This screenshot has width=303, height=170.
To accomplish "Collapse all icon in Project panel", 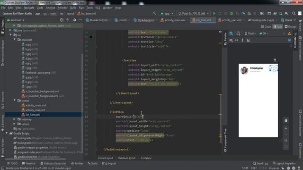I will (x=67, y=20).
